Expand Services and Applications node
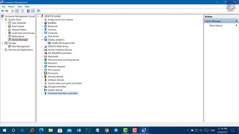239x134 pixels. [2, 50]
